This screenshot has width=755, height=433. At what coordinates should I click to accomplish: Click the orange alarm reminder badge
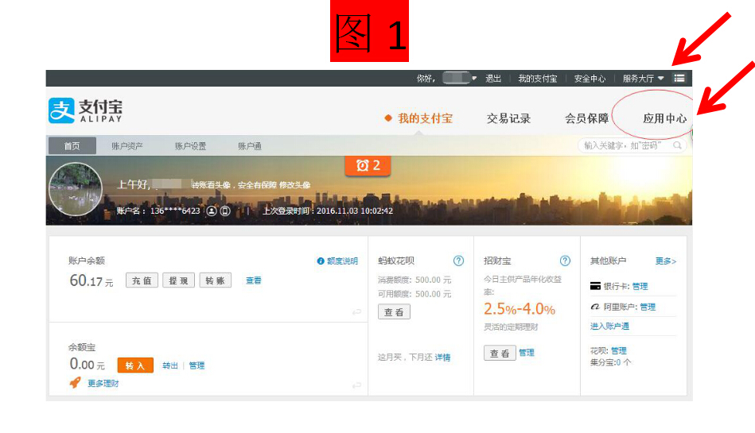368,166
